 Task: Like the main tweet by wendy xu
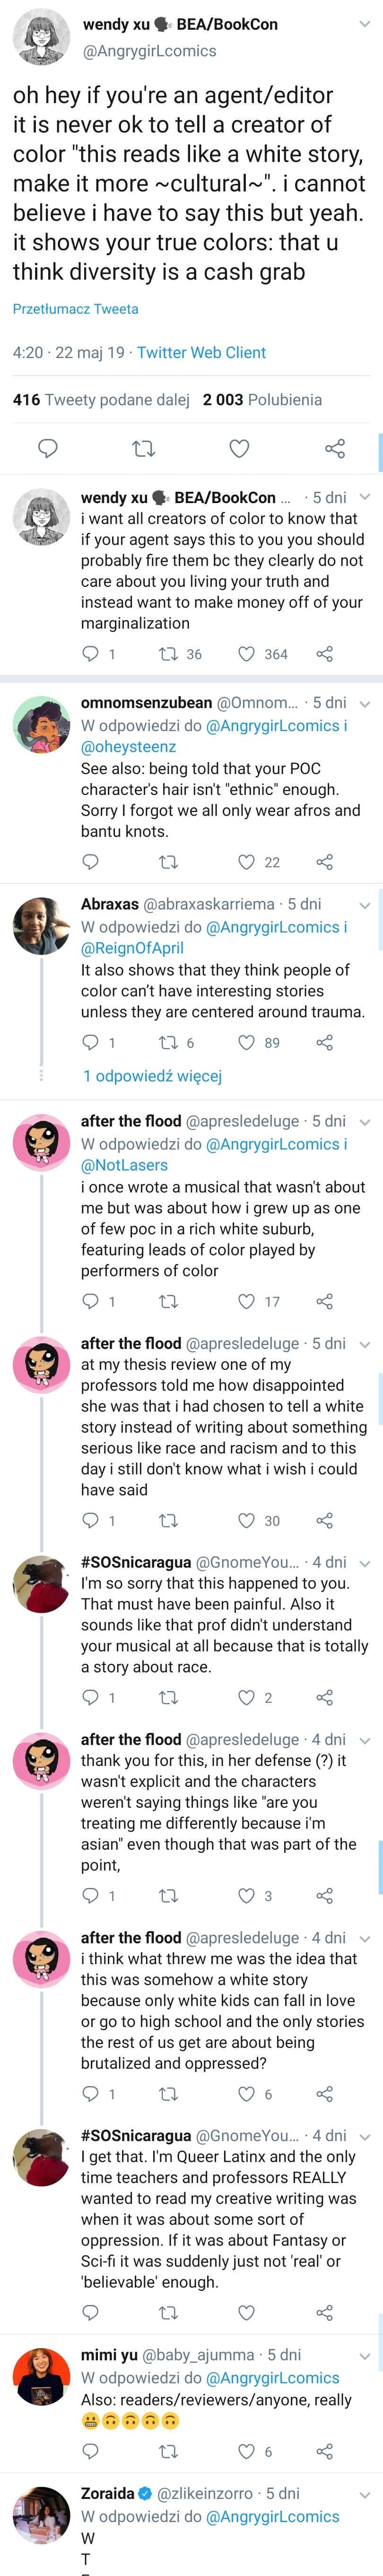click(239, 448)
